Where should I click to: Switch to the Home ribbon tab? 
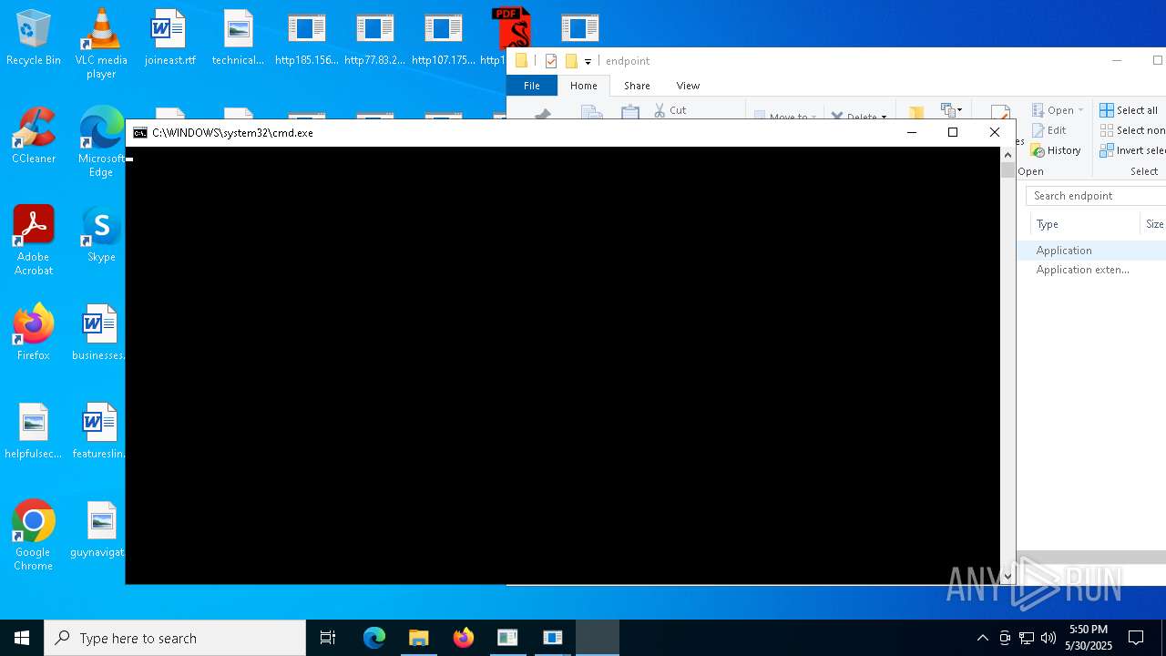(583, 86)
